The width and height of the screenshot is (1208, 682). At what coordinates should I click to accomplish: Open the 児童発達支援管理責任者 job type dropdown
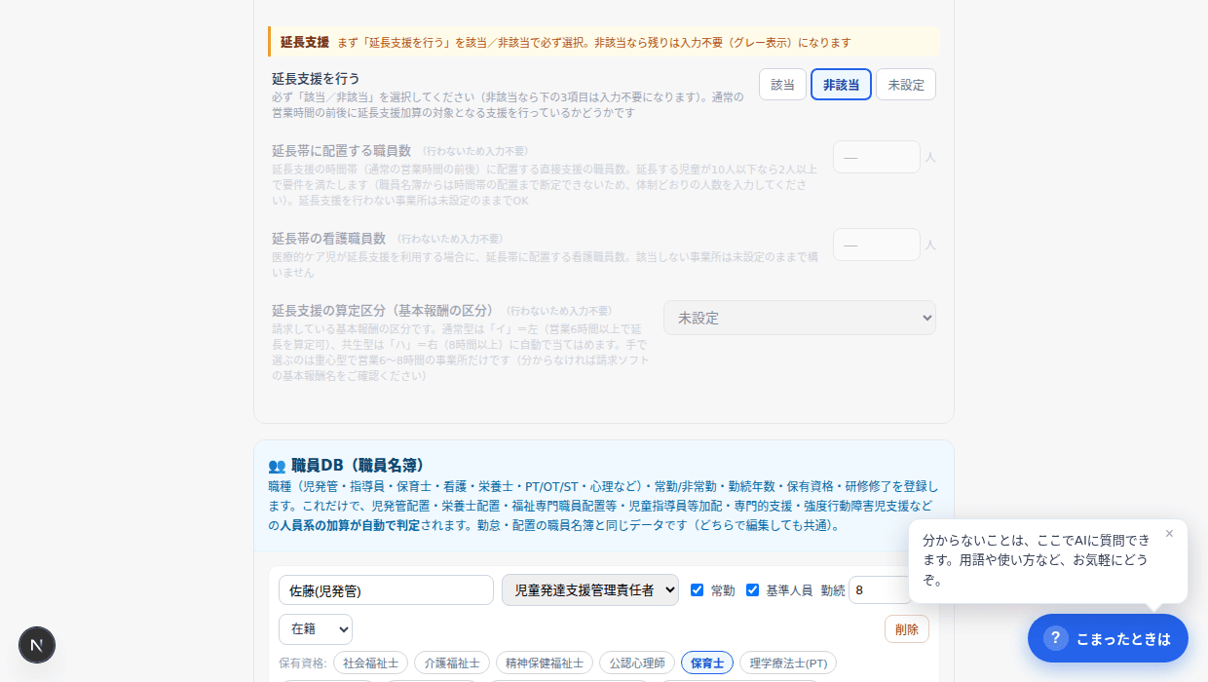pyautogui.click(x=590, y=590)
